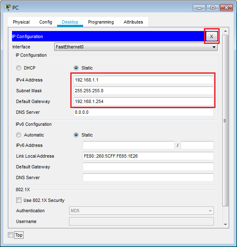Click the scrollbar up arrow

pos(225,31)
